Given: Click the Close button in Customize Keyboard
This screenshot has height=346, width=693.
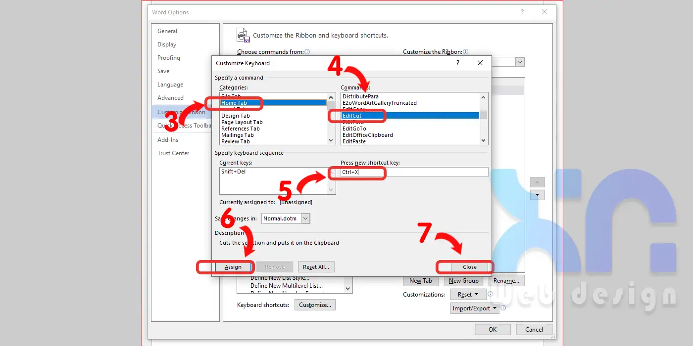Looking at the screenshot, I should pyautogui.click(x=470, y=267).
